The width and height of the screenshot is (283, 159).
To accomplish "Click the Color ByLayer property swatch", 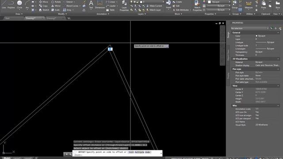I will 256,36.
